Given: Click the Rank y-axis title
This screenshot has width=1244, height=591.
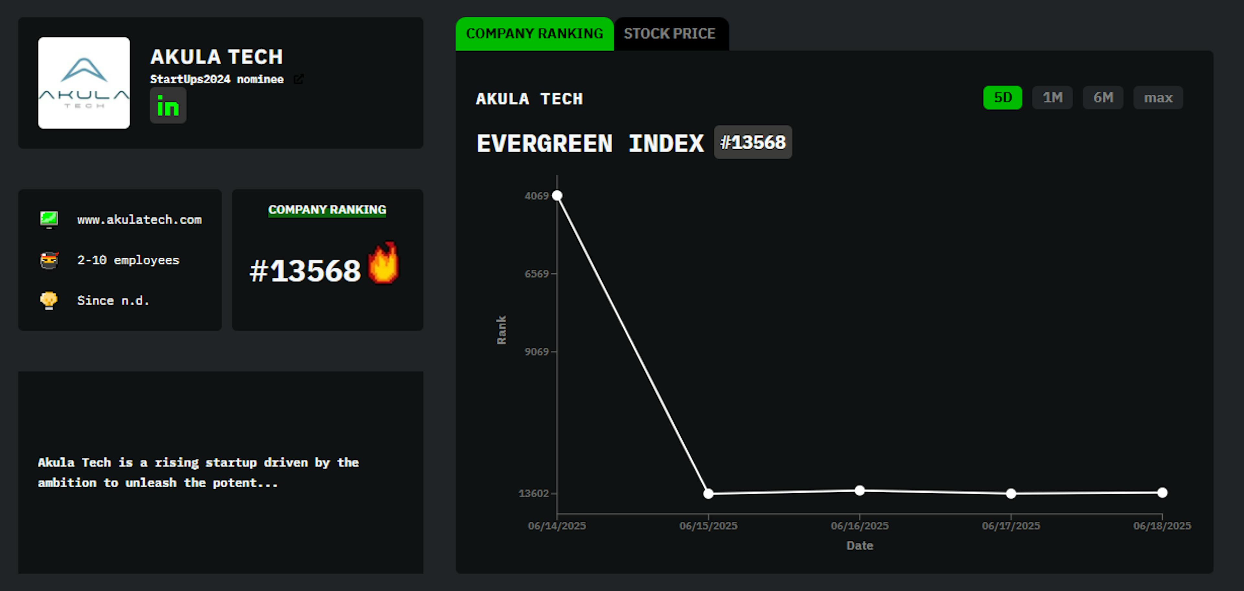Looking at the screenshot, I should point(501,330).
